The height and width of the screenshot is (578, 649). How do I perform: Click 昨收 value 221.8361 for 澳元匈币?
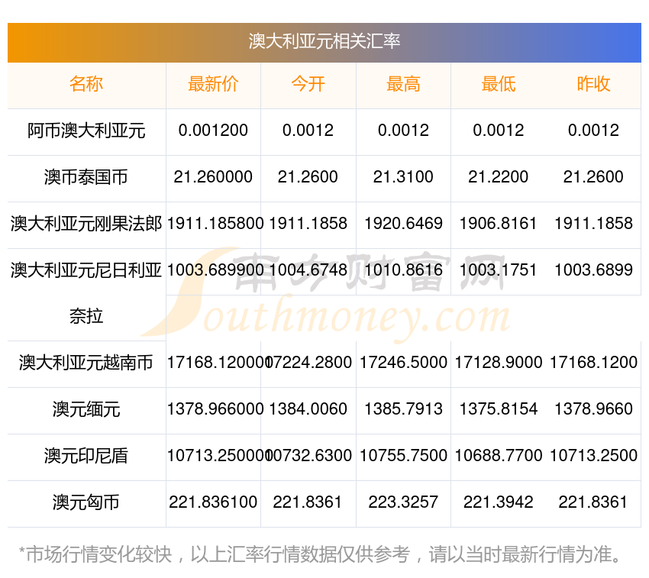(x=593, y=502)
